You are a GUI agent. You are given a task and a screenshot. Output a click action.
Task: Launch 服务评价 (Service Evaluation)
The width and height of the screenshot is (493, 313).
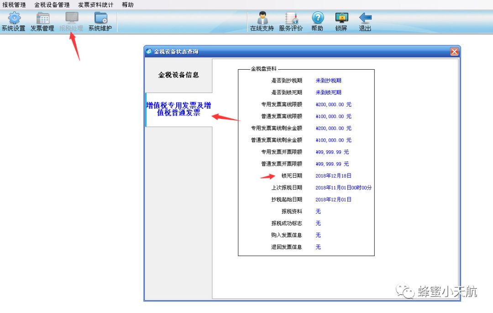pos(291,21)
